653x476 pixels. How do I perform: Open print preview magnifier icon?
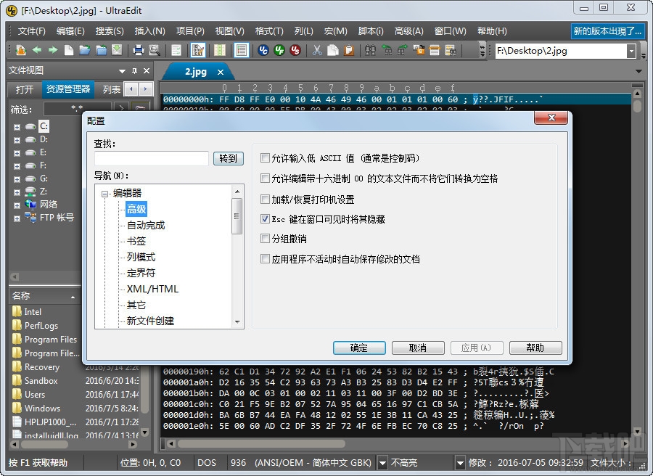pyautogui.click(x=155, y=50)
